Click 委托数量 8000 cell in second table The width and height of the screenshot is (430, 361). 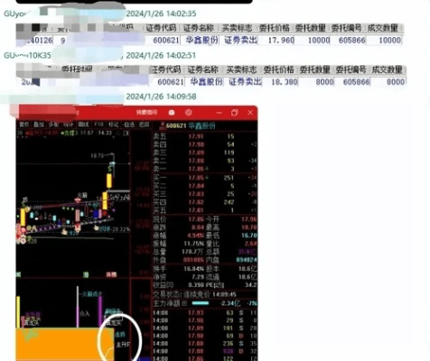(324, 82)
